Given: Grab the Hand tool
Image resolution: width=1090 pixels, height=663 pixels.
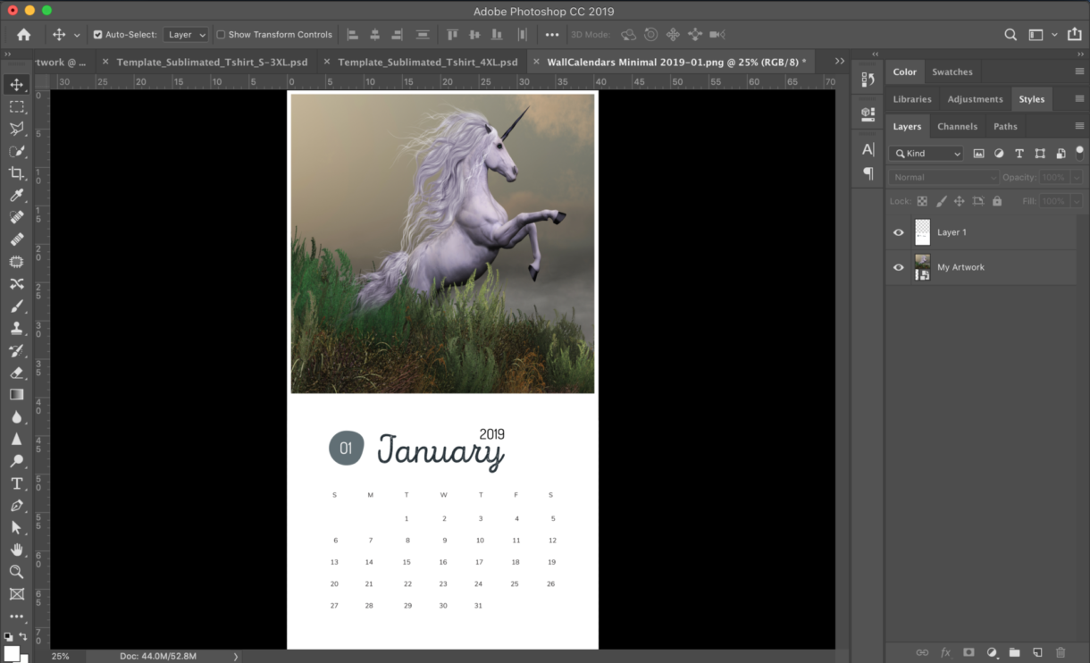Looking at the screenshot, I should click(x=17, y=549).
